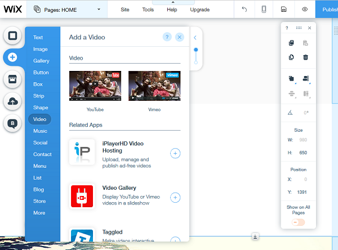The height and width of the screenshot is (250, 338).
Task: Select Box in the Add menu
Action: coord(38,84)
